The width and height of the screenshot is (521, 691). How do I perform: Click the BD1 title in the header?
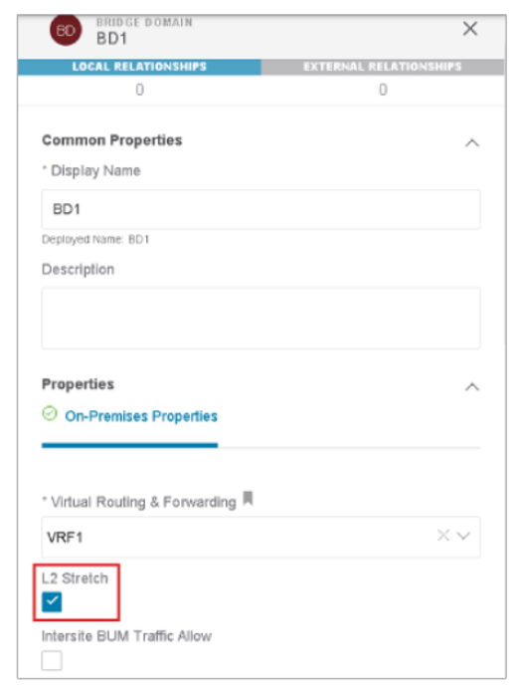[111, 39]
